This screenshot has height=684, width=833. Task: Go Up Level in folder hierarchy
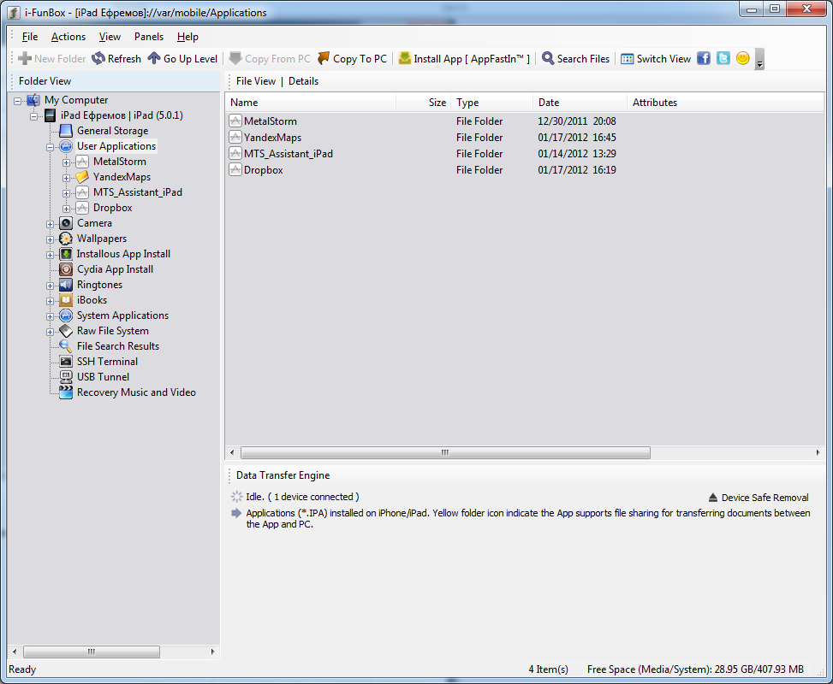(x=182, y=58)
